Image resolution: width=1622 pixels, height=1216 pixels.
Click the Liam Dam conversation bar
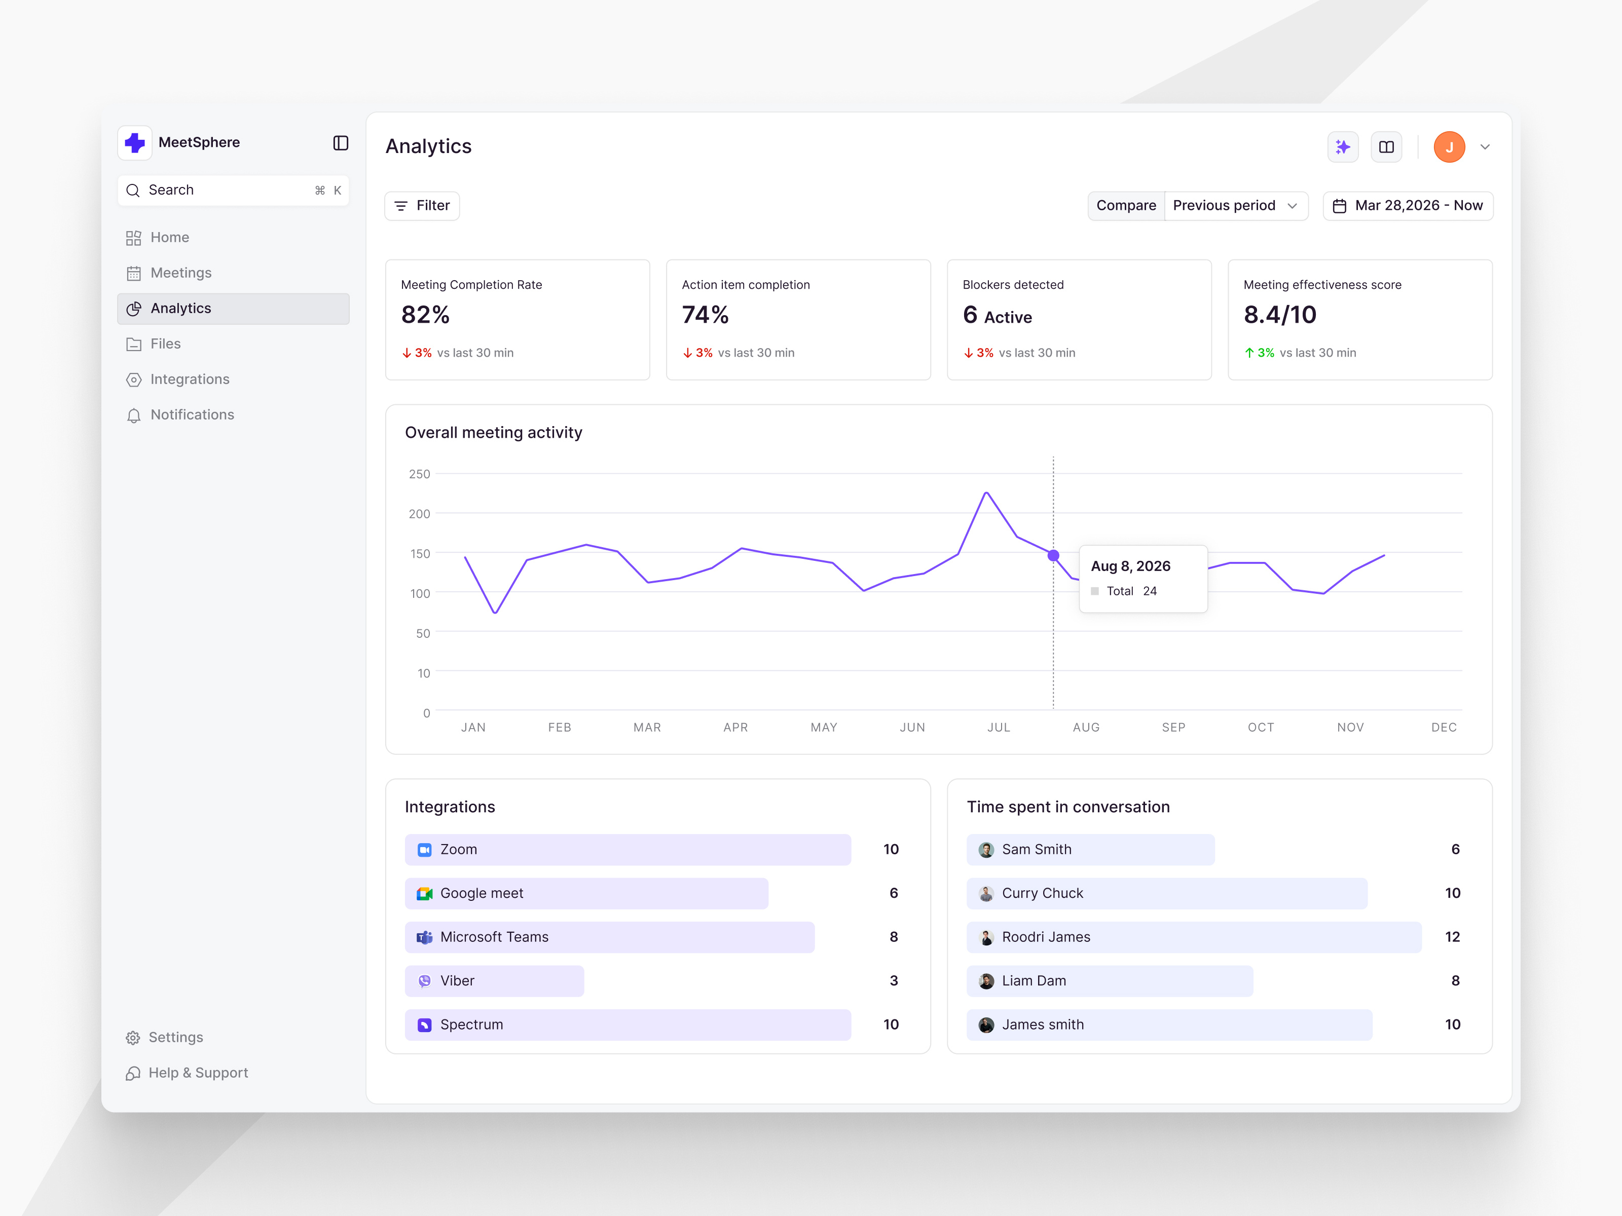point(1110,981)
